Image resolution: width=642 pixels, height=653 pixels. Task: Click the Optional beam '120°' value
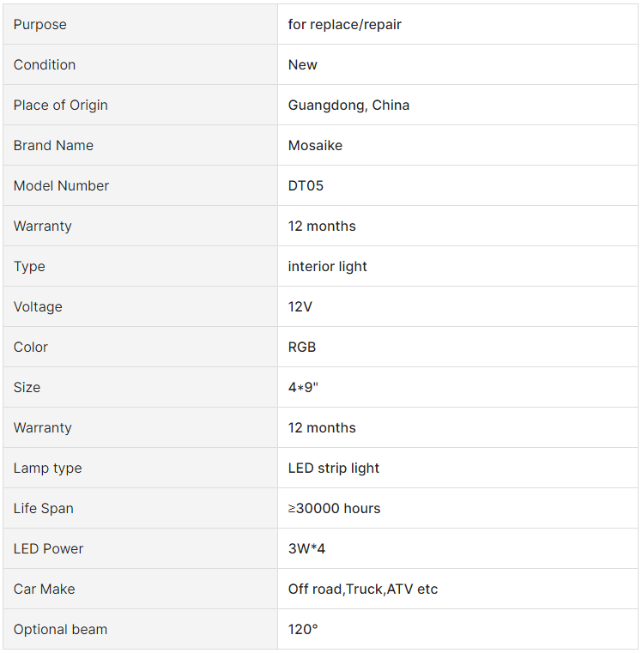pyautogui.click(x=303, y=629)
